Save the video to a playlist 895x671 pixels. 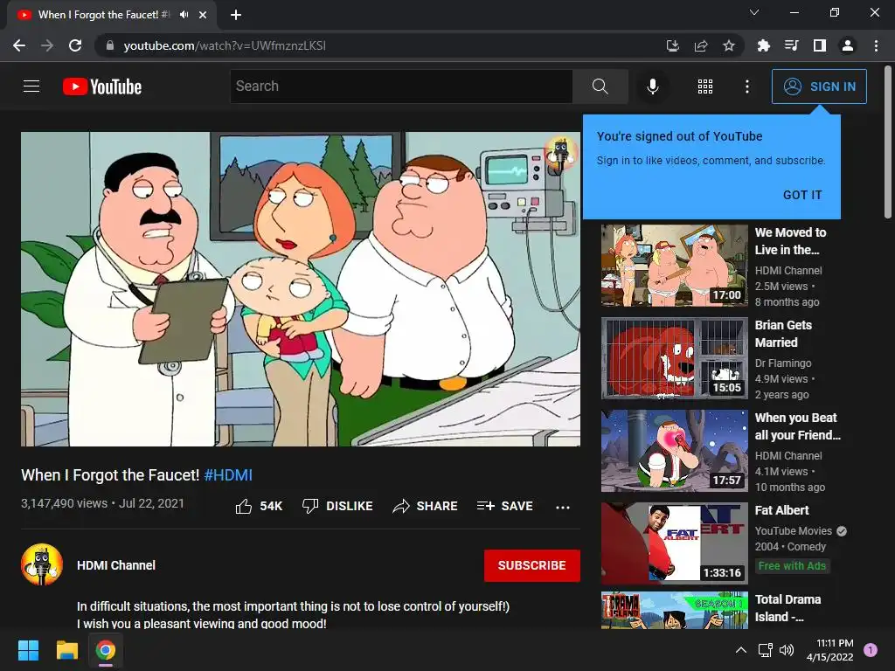[x=505, y=506]
